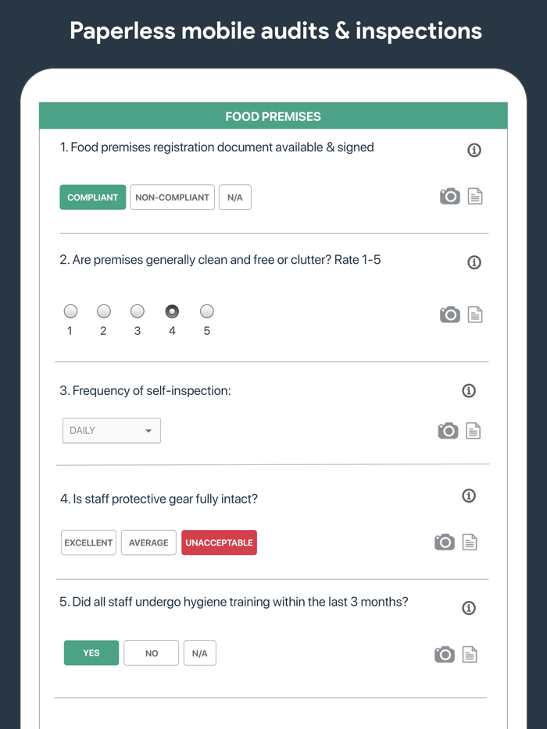547x729 pixels.
Task: Open notes icon for protective gear question
Action: pyautogui.click(x=470, y=542)
